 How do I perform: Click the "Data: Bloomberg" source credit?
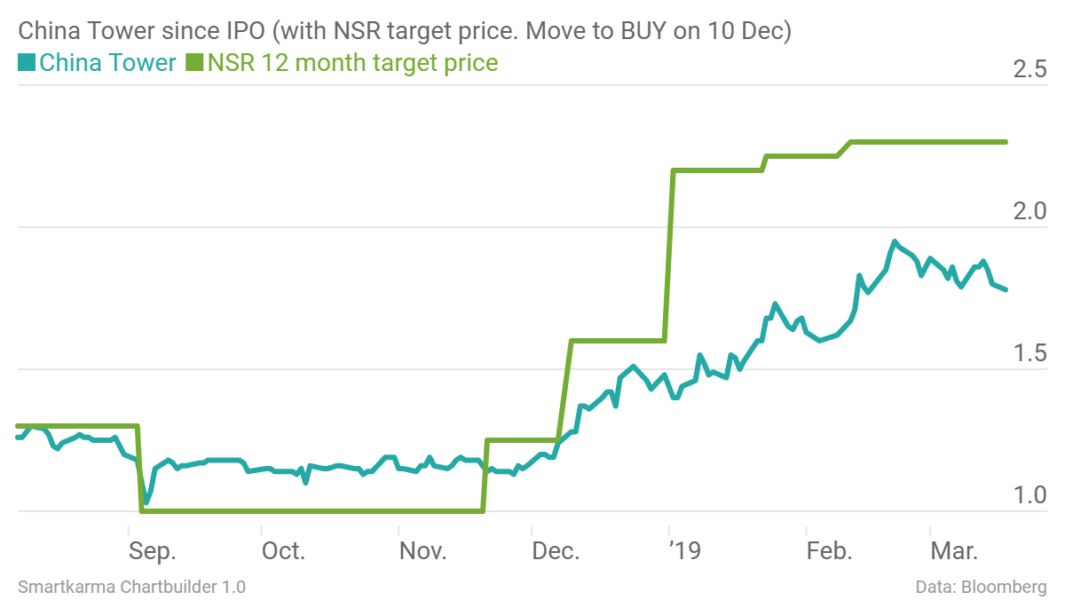point(981,587)
